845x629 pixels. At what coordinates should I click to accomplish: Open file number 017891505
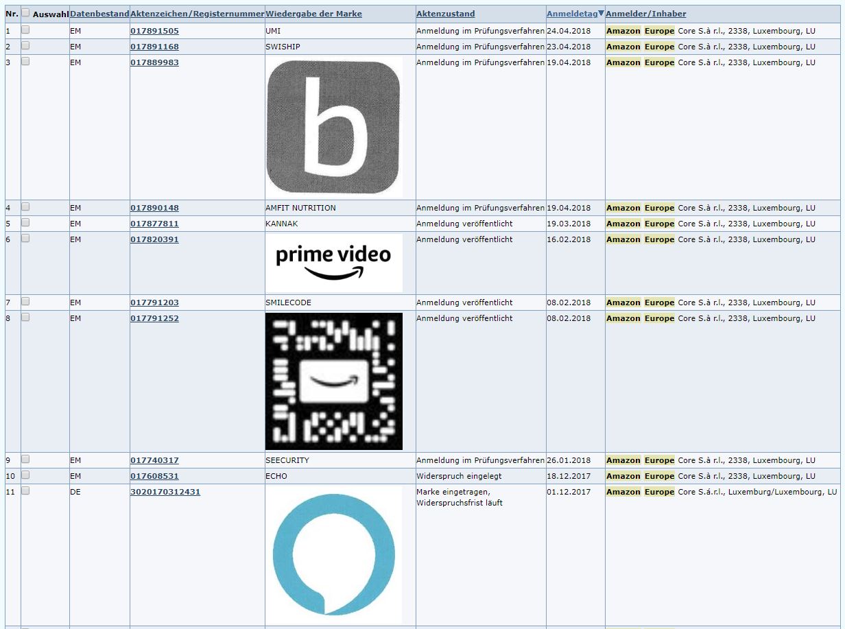[x=154, y=31]
